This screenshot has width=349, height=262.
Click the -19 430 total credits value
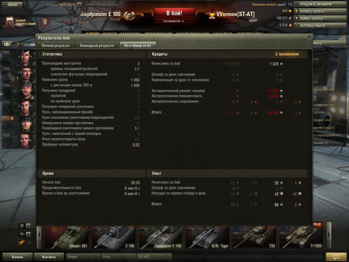pyautogui.click(x=272, y=113)
